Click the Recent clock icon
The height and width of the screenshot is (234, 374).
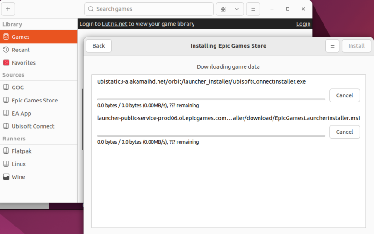(x=6, y=50)
